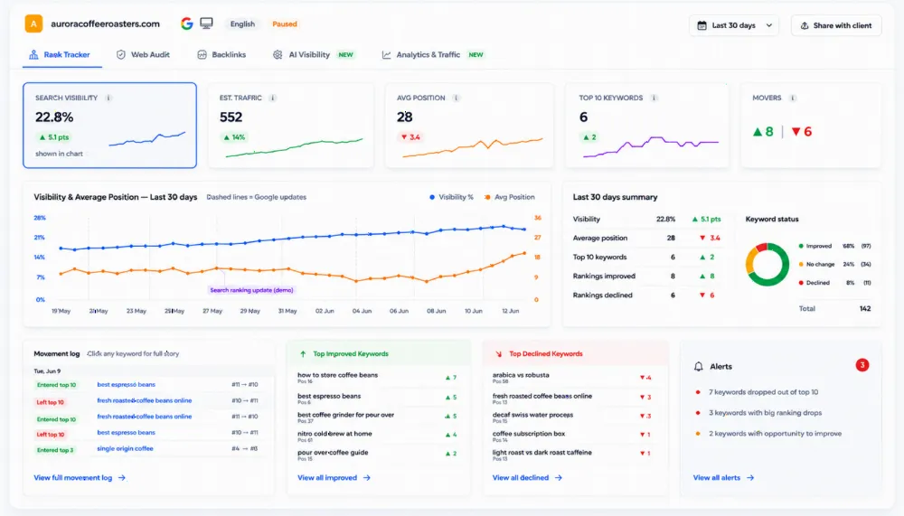Open 'single origin coffee' in movement log
Viewport: 904px width, 516px height.
click(125, 448)
